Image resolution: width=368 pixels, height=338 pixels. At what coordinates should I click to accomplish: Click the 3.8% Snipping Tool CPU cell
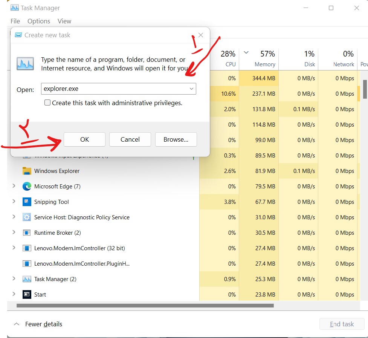tap(219, 202)
